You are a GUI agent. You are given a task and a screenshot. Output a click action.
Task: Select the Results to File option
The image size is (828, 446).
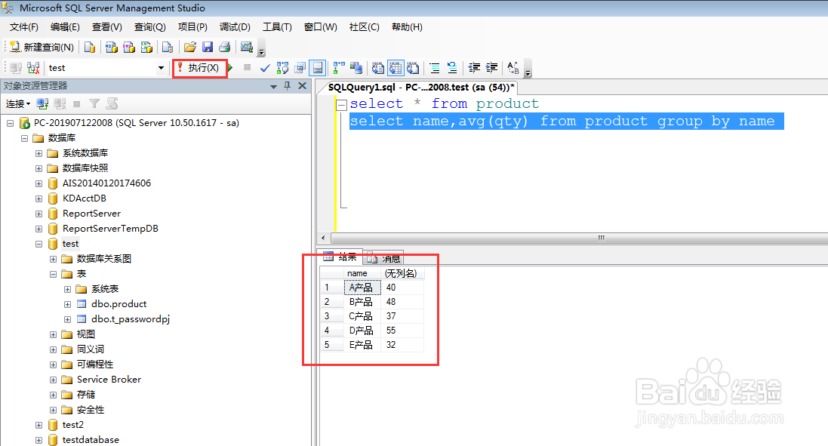coord(413,68)
